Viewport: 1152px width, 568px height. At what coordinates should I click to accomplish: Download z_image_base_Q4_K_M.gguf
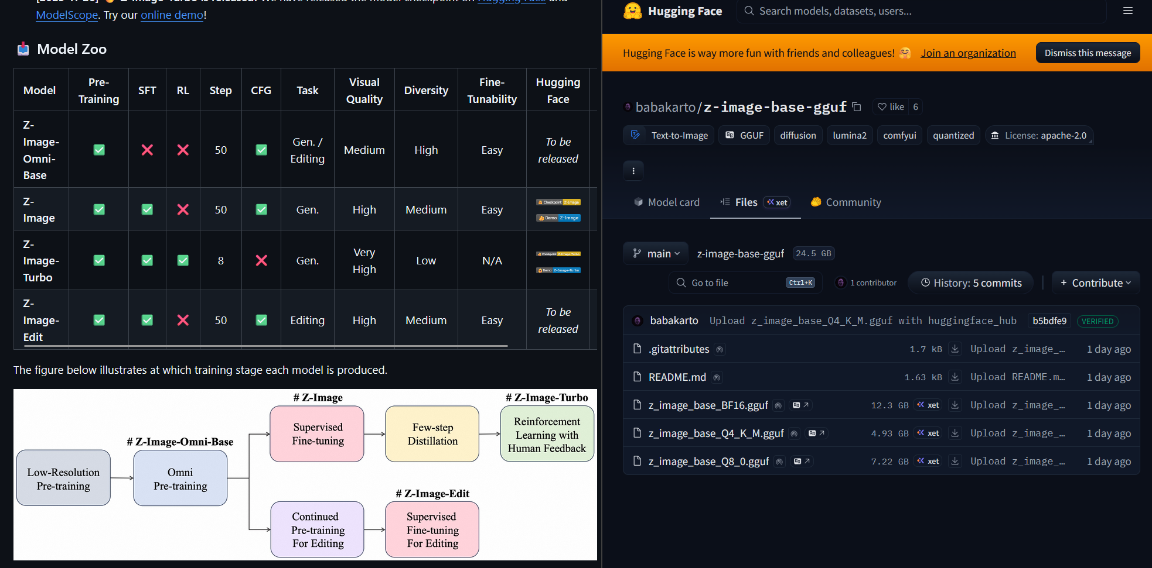tap(955, 433)
